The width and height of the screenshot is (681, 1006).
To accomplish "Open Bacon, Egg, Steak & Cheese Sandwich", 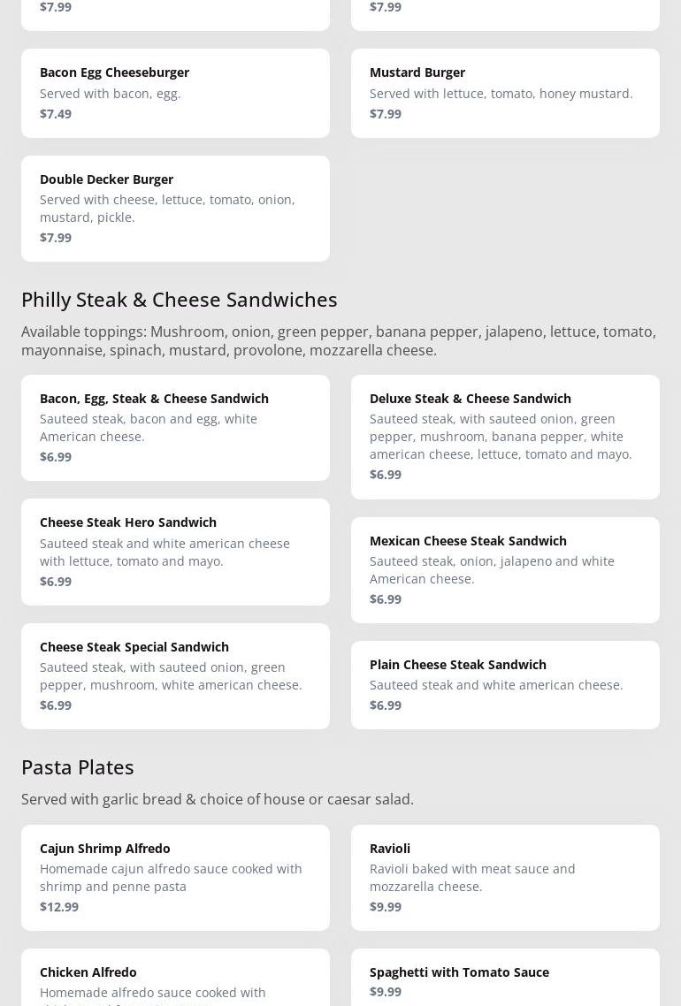I will tap(175, 428).
